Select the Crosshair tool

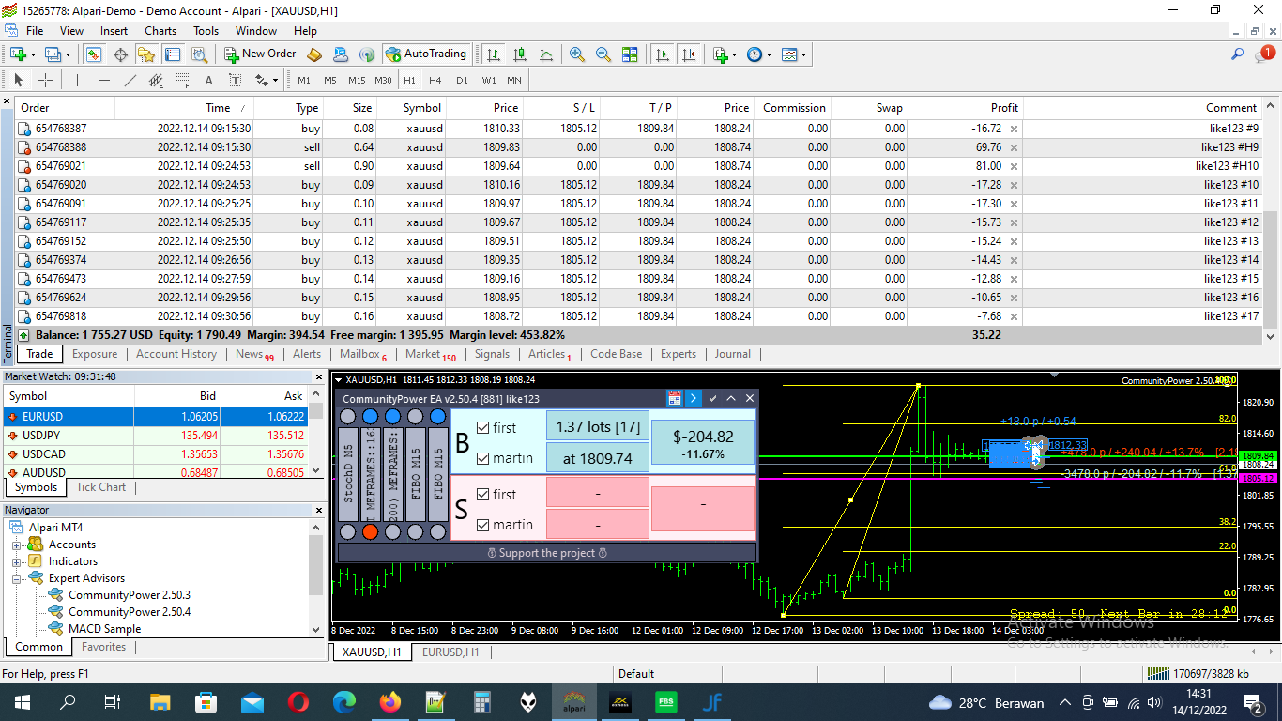[x=44, y=81]
